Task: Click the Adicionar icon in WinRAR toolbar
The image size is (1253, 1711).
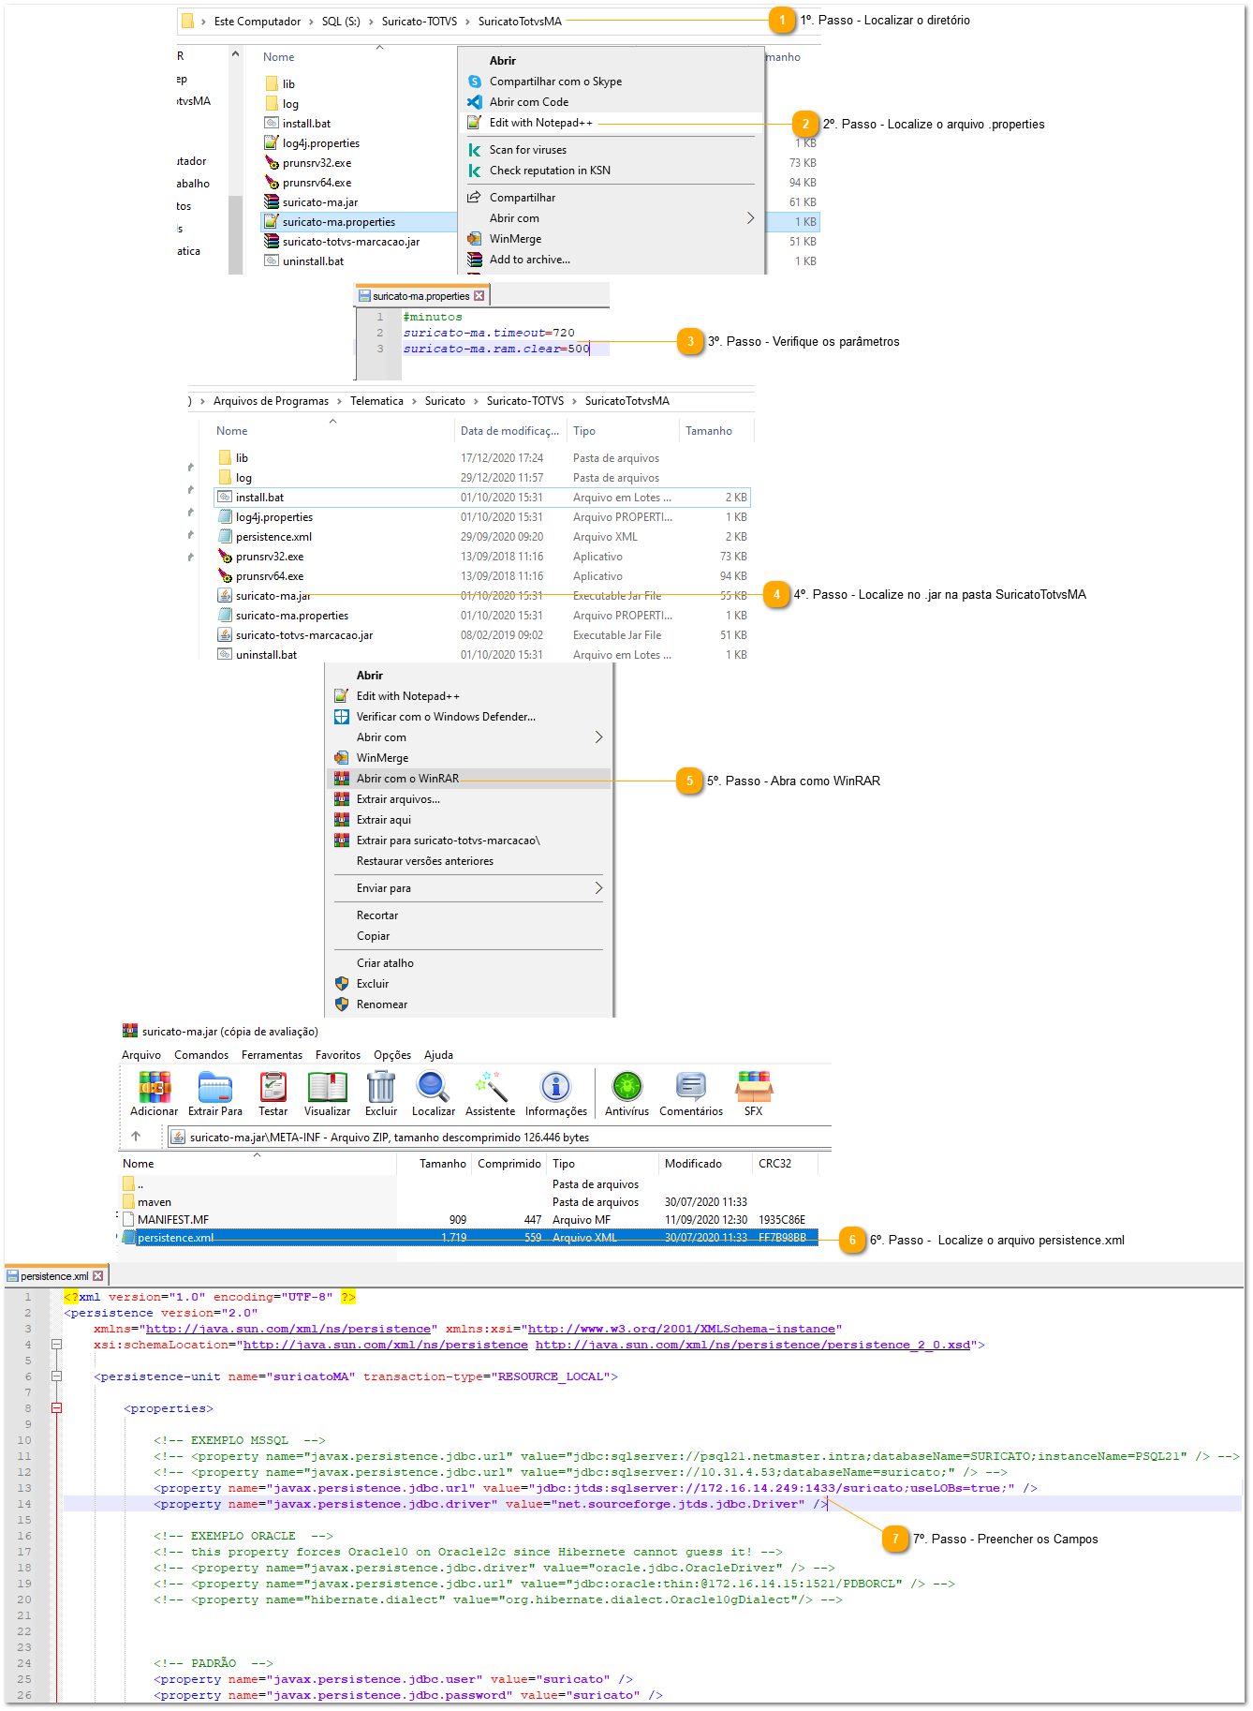Action: pos(155,1087)
